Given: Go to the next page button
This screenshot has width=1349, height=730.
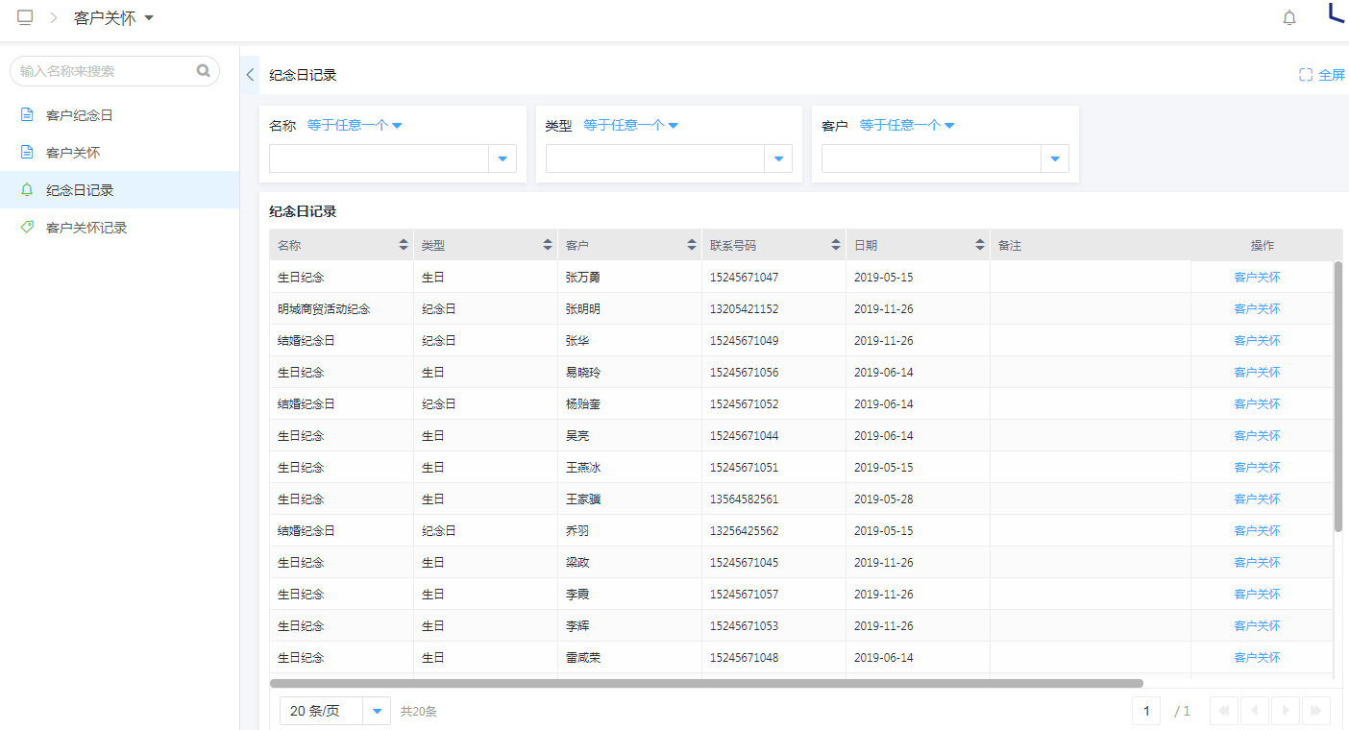Looking at the screenshot, I should (x=1286, y=711).
